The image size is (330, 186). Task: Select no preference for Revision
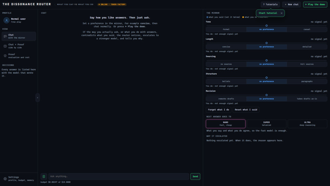pyautogui.click(x=267, y=99)
